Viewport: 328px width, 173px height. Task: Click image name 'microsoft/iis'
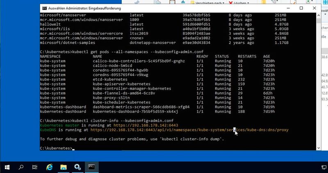point(55,29)
